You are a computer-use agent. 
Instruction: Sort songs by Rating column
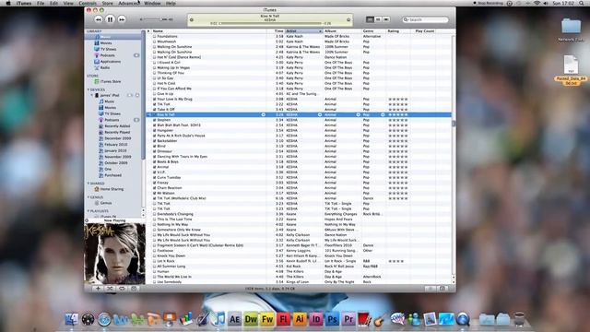397,31
